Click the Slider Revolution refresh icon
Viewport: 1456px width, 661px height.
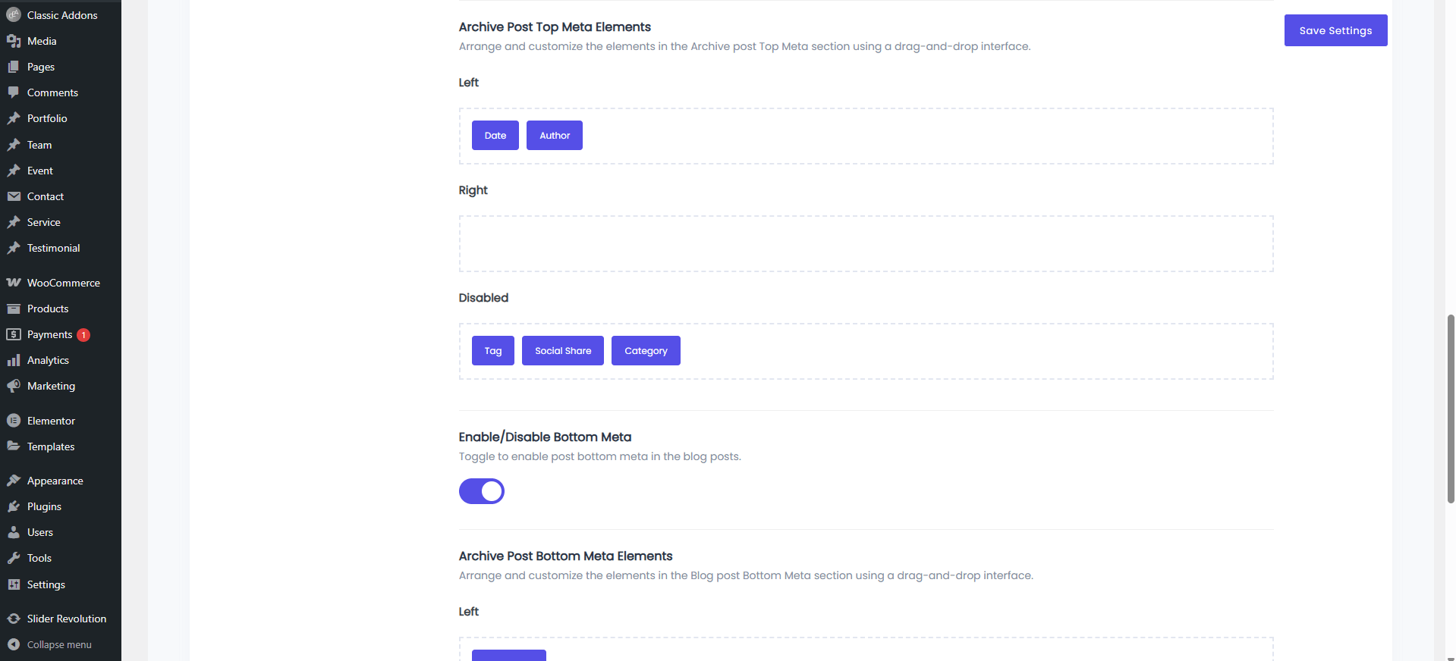14,619
